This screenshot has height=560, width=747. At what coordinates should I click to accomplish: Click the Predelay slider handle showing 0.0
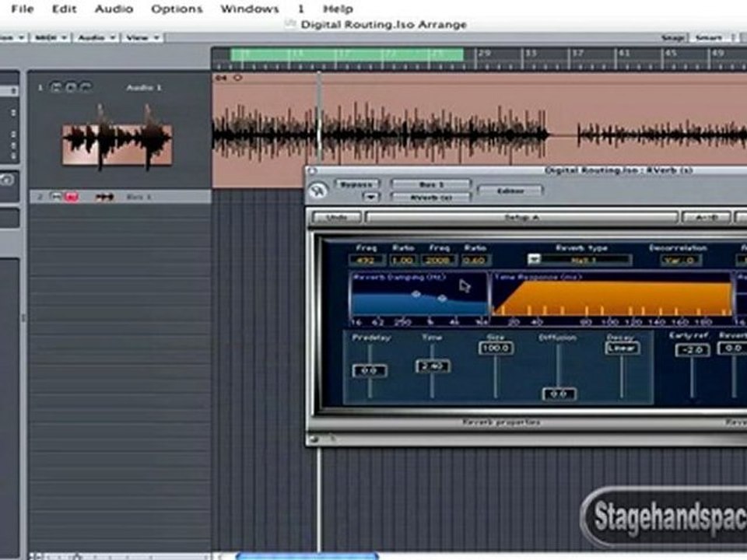pos(370,370)
